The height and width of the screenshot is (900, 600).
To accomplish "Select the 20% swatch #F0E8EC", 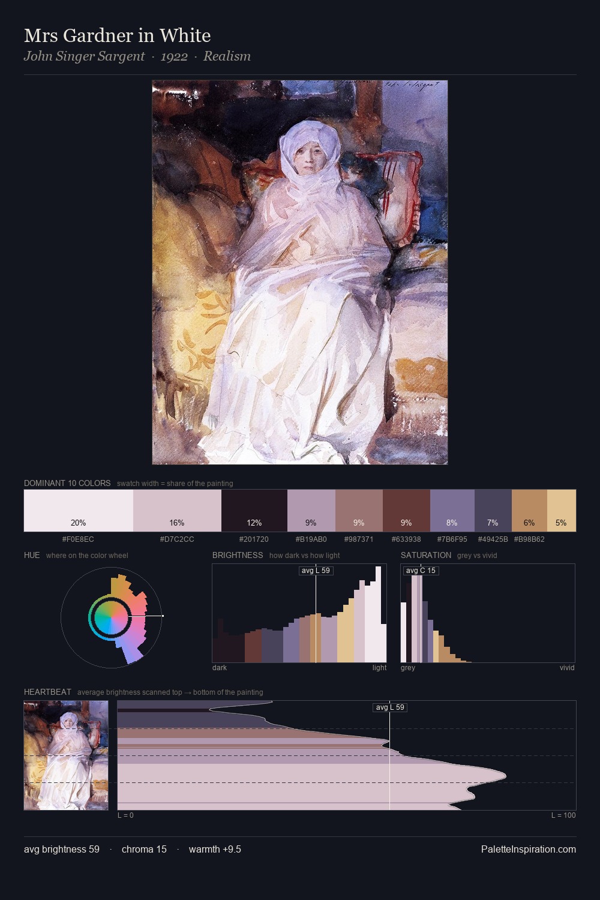I will [79, 511].
